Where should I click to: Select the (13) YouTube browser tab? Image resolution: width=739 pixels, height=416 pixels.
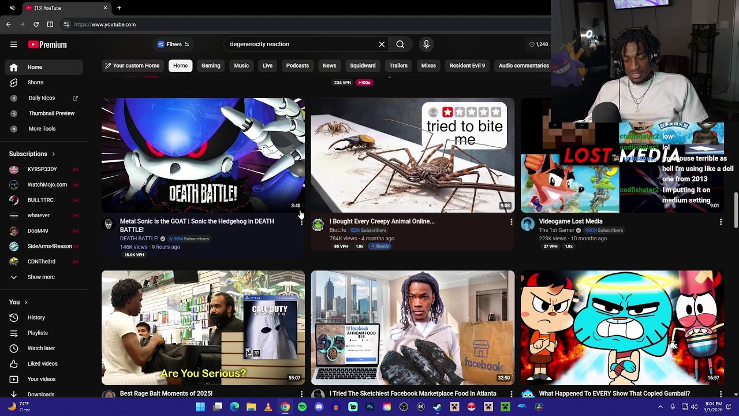coord(66,8)
